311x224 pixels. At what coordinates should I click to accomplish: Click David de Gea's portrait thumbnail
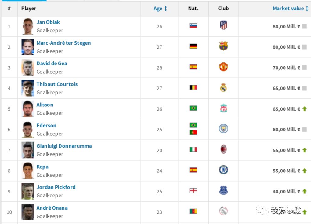(28, 68)
